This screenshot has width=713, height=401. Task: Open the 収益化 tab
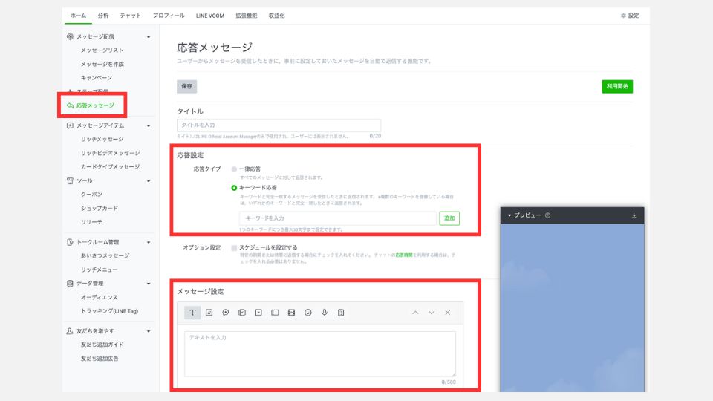(276, 16)
